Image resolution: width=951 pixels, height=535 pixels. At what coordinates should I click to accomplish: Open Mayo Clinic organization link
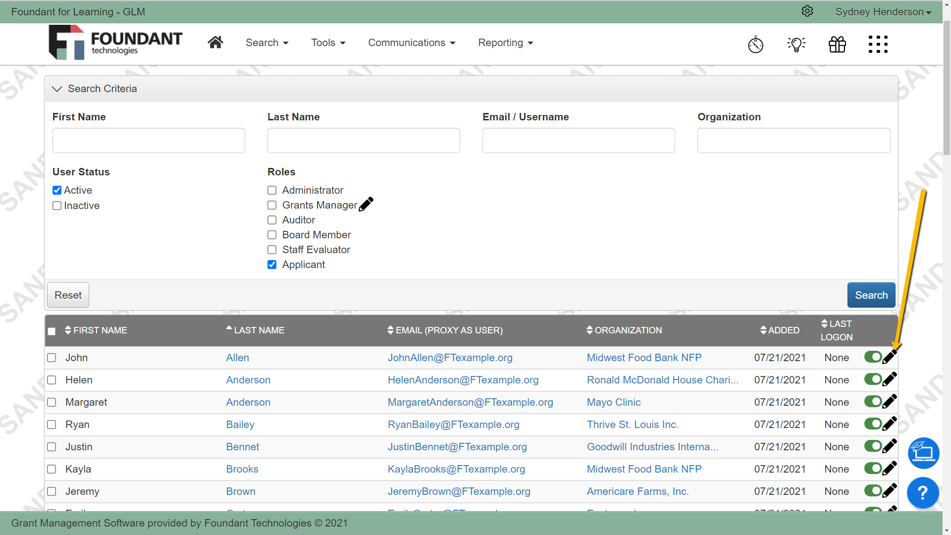tap(614, 402)
